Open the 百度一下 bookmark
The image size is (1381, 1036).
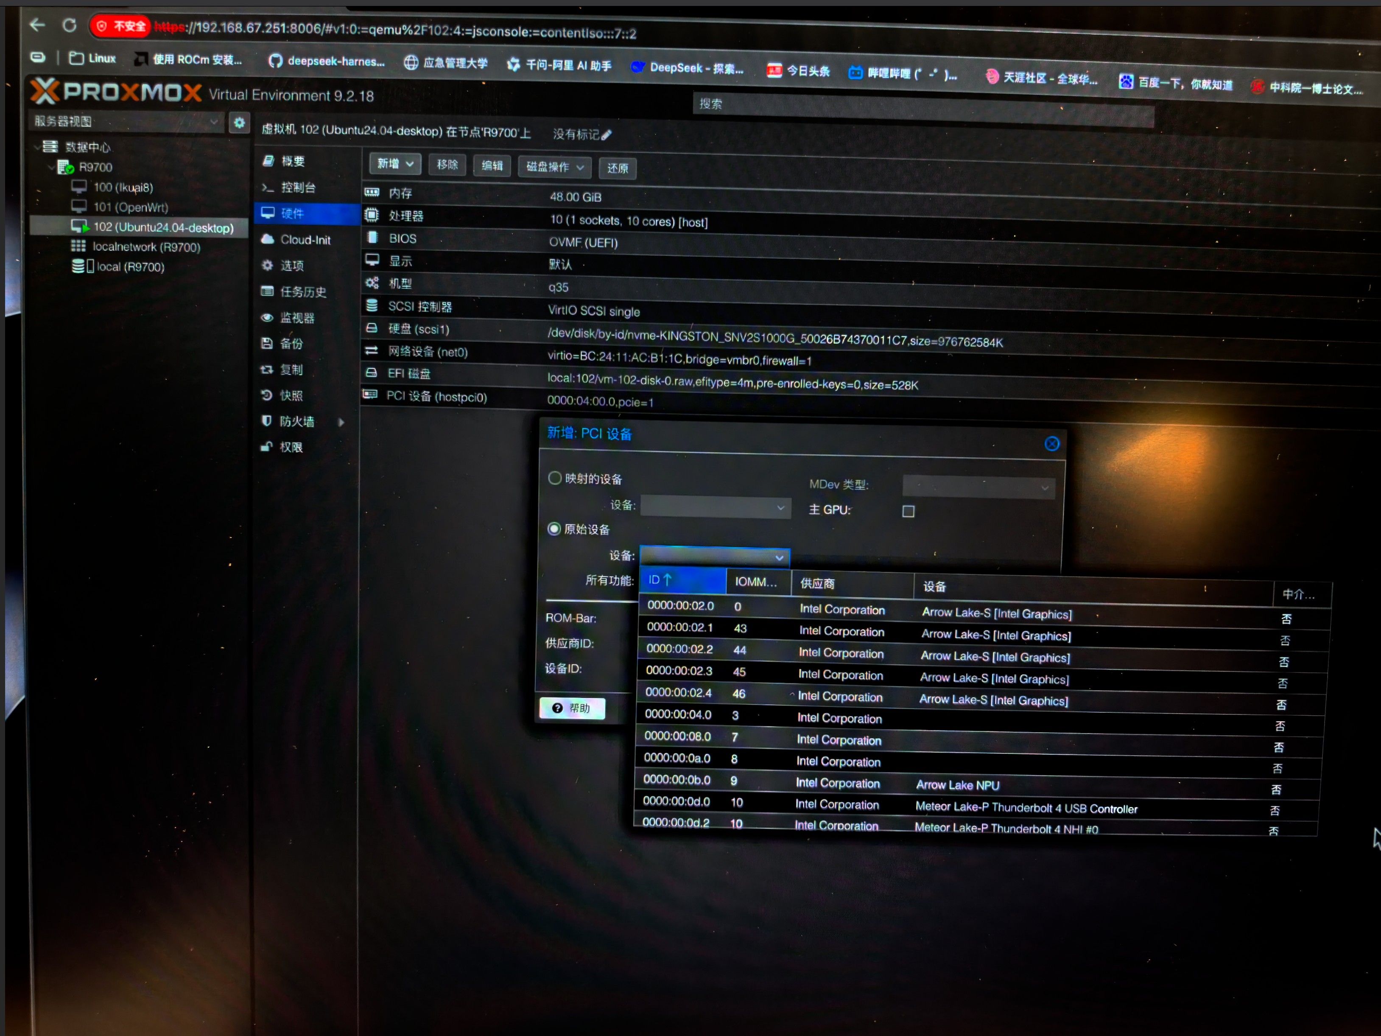click(1176, 83)
